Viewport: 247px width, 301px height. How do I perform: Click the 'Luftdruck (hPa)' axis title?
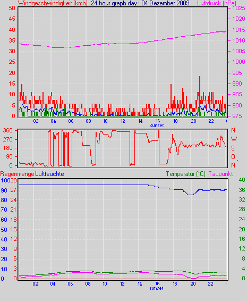pyautogui.click(x=217, y=3)
